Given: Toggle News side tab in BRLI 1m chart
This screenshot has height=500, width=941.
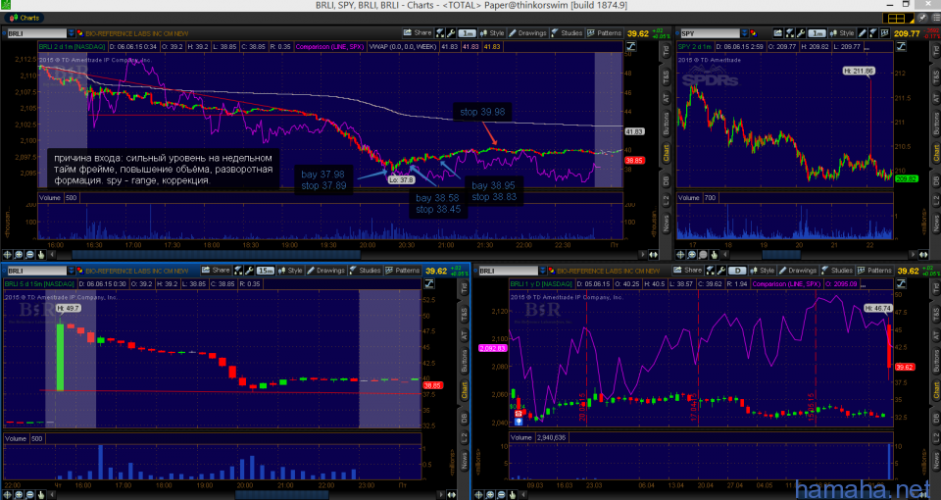Looking at the screenshot, I should click(x=666, y=225).
